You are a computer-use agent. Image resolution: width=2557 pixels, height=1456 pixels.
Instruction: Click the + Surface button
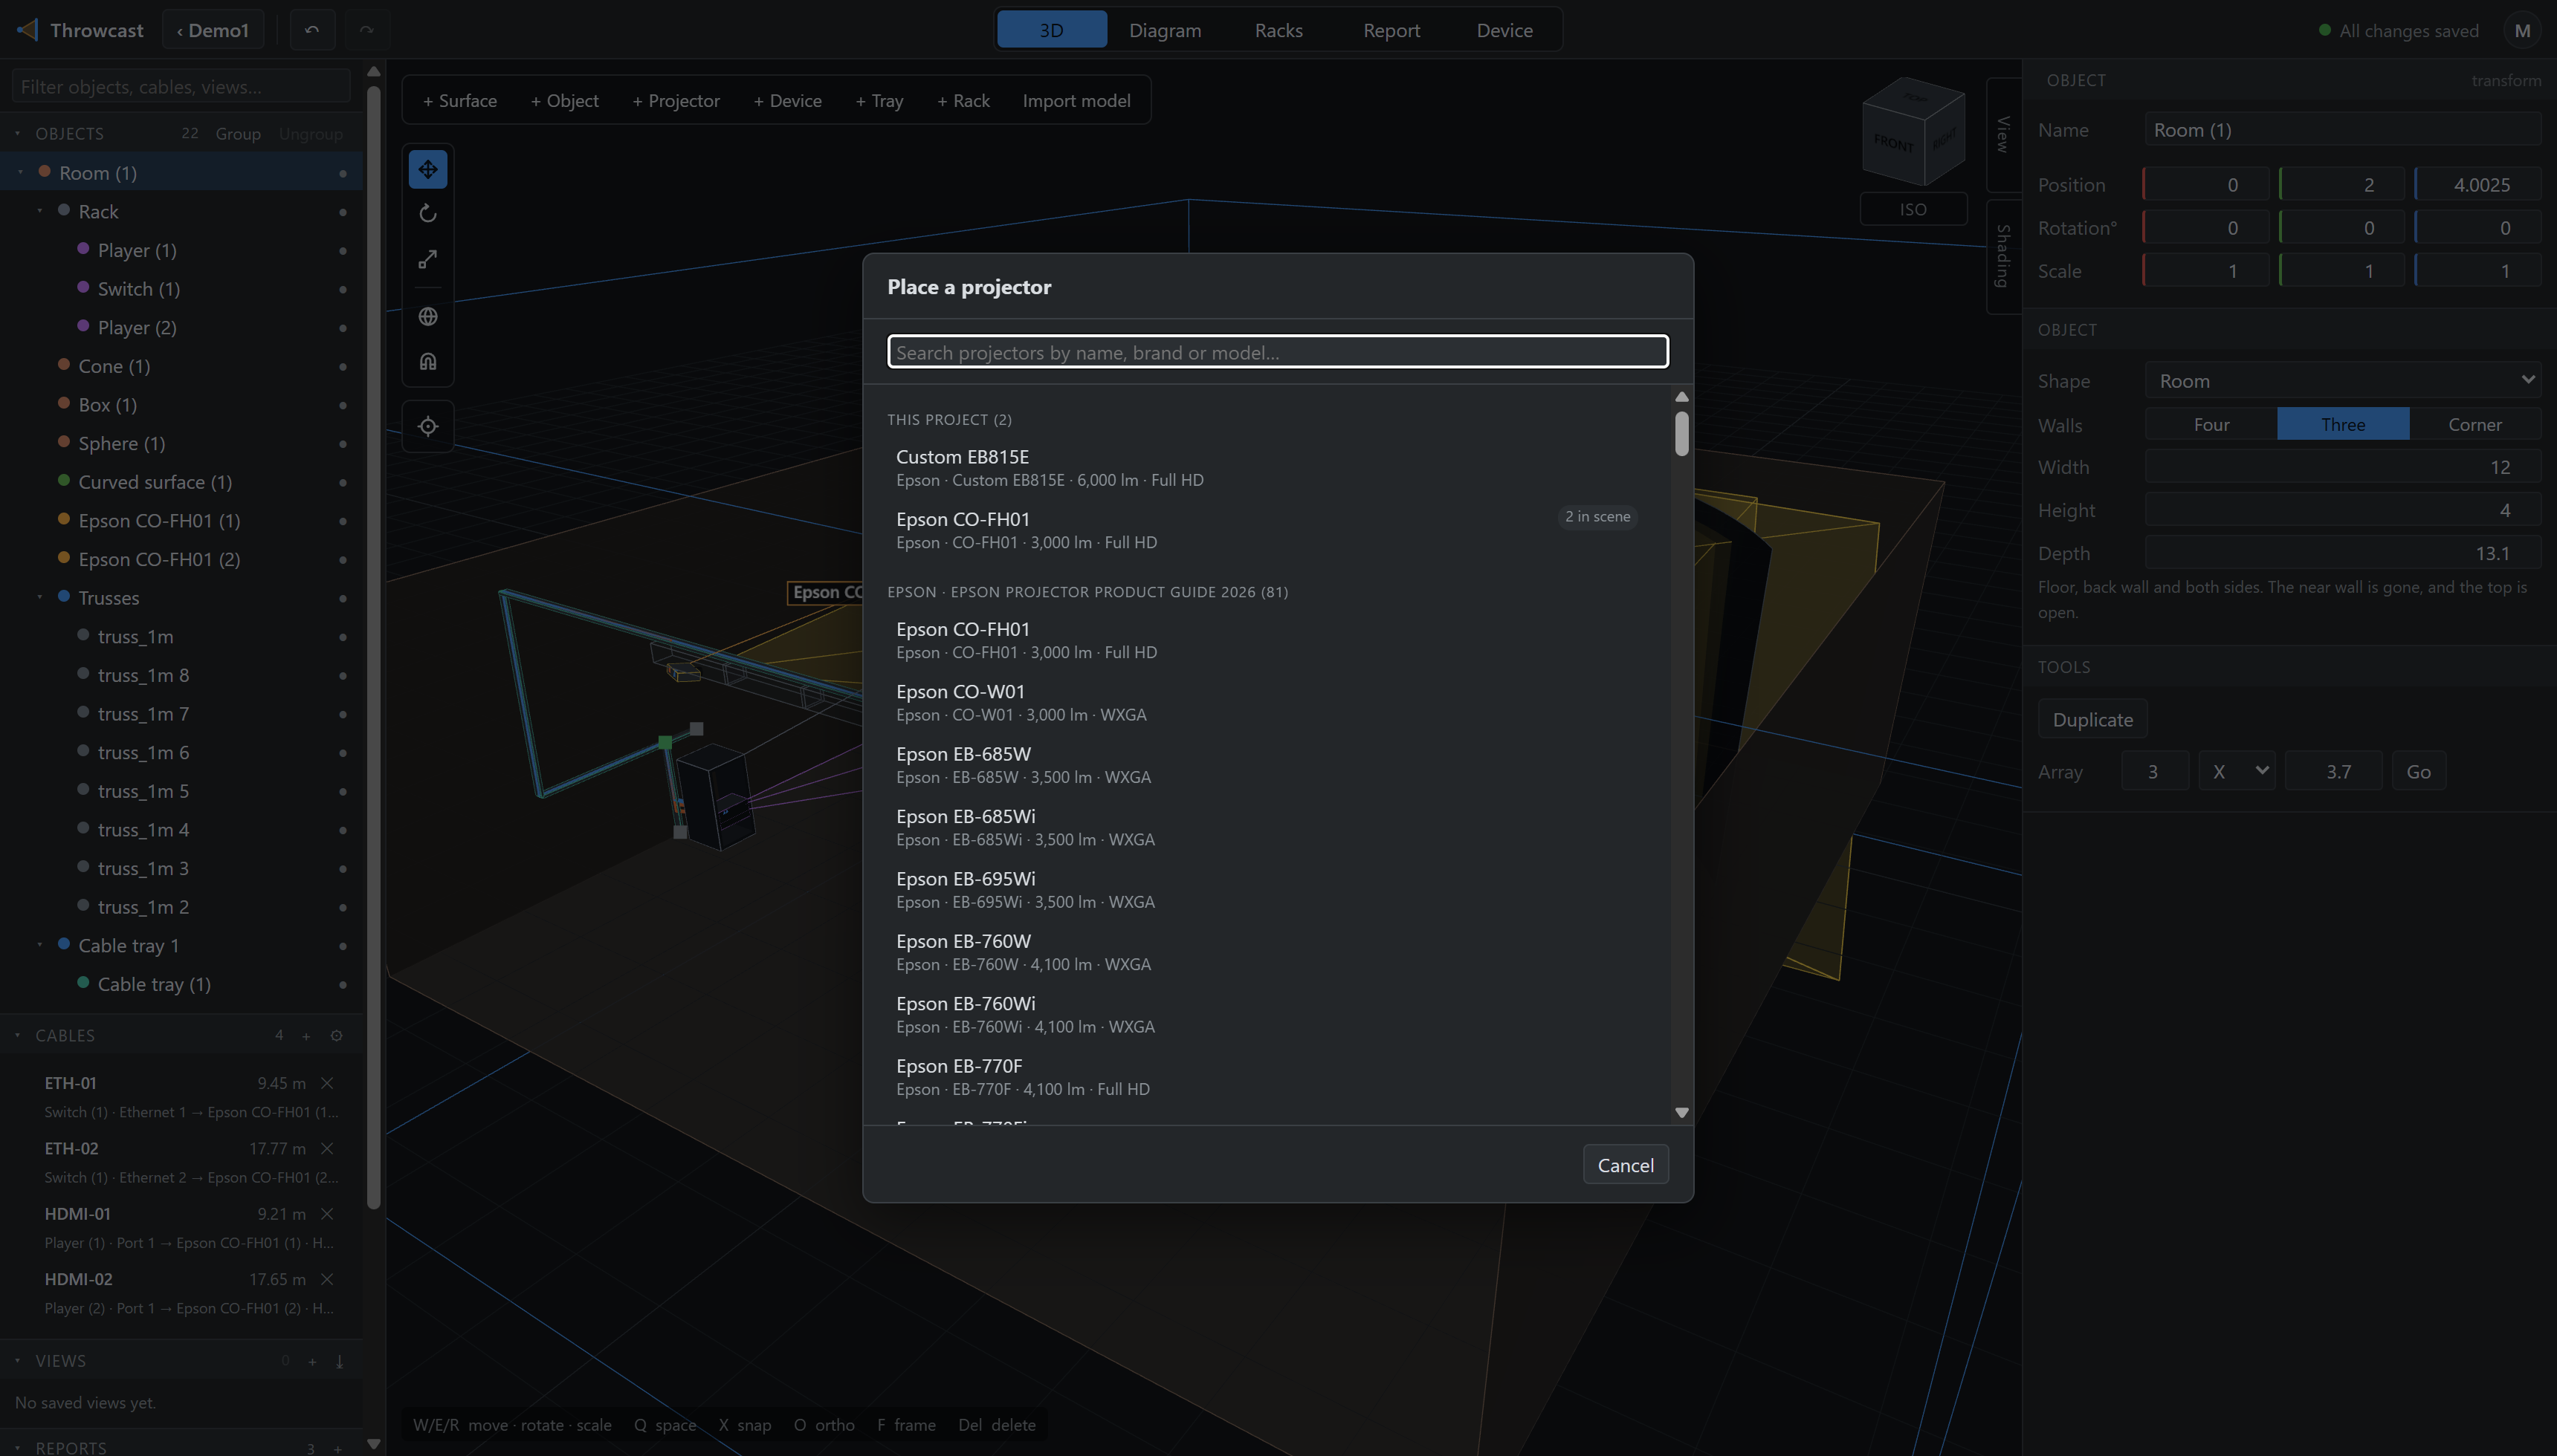pyautogui.click(x=459, y=100)
